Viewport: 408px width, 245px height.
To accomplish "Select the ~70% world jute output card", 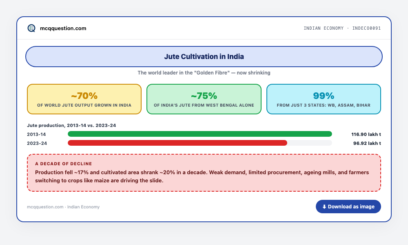I will pyautogui.click(x=84, y=99).
